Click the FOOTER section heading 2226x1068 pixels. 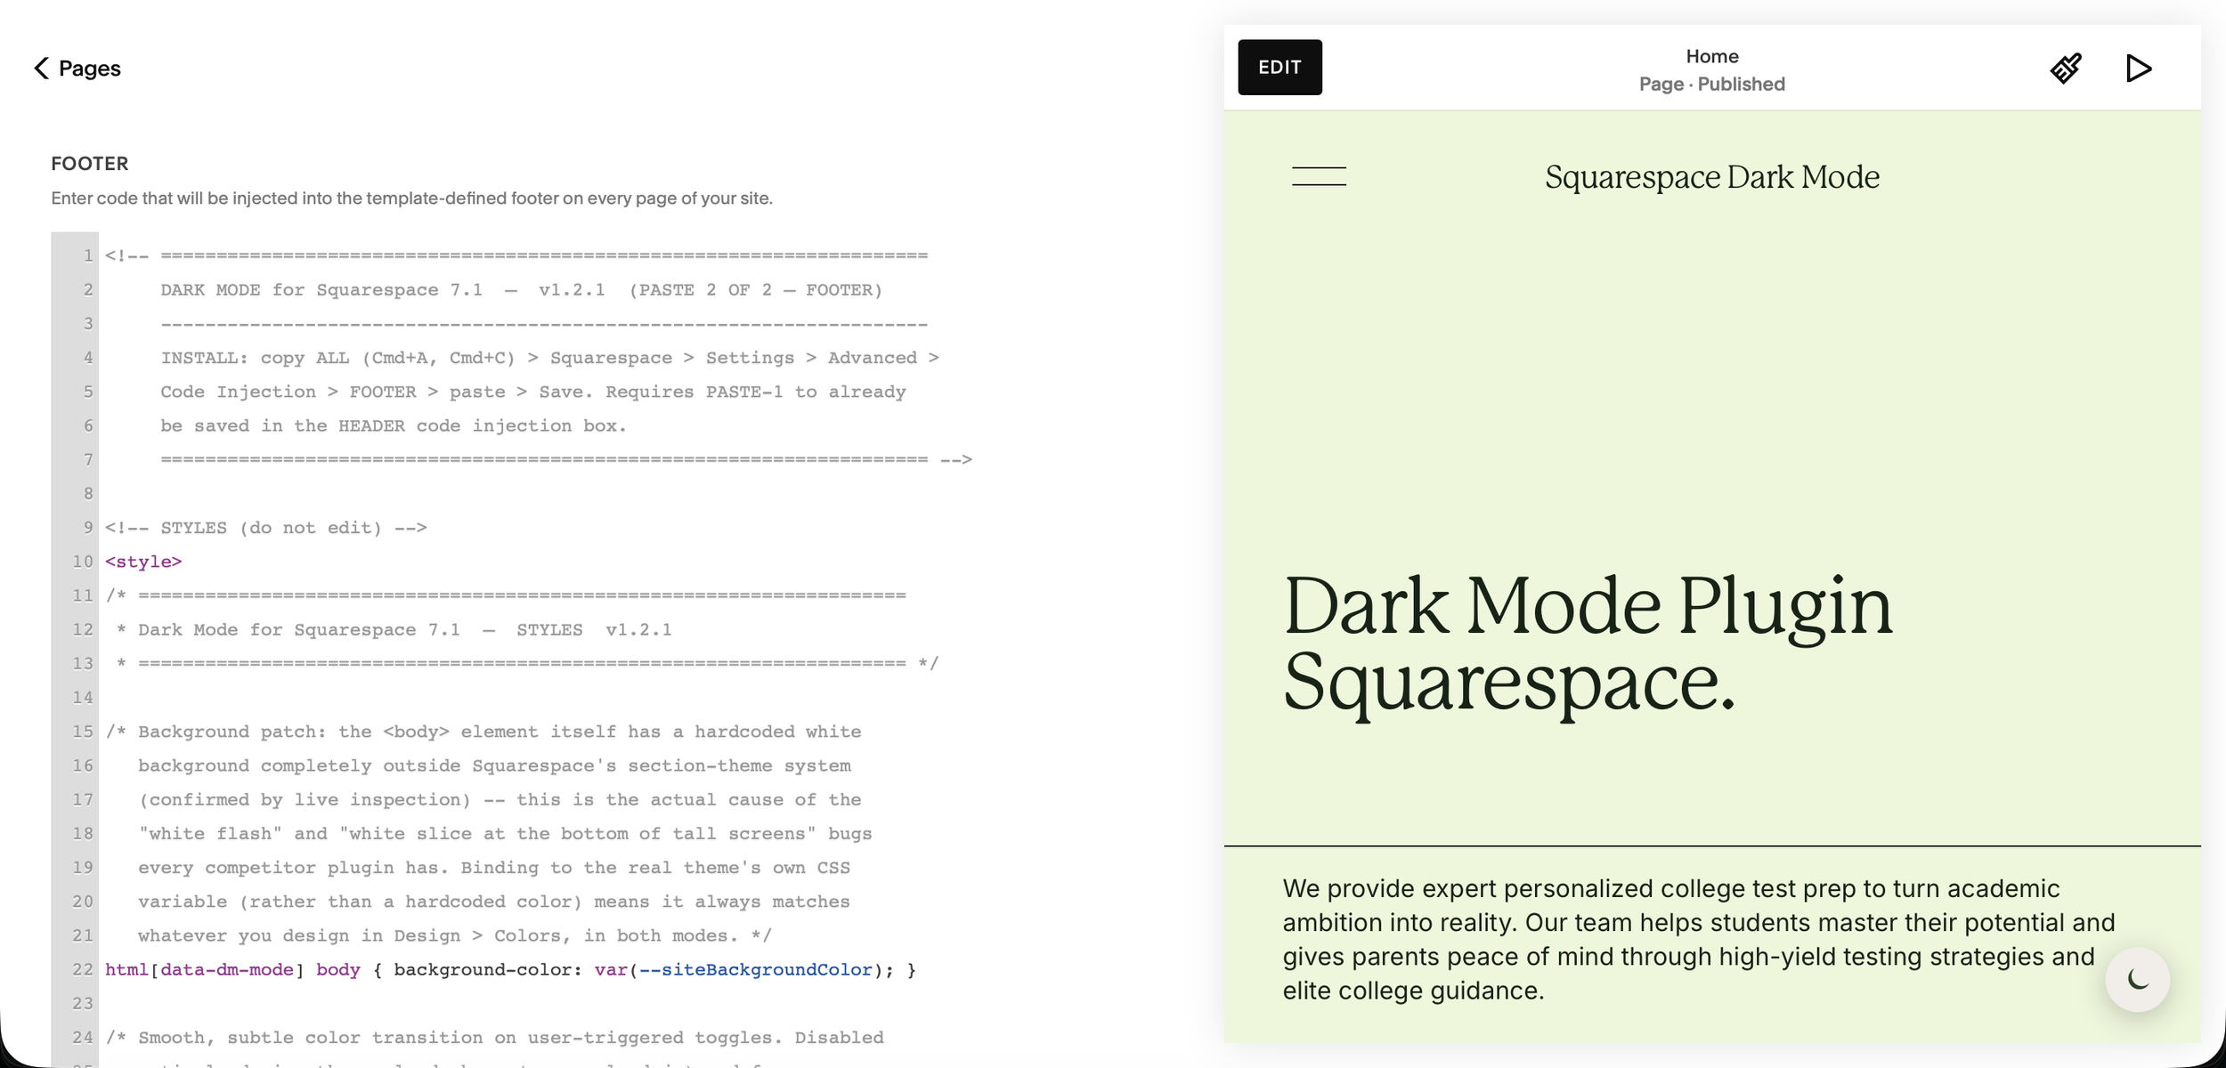90,164
